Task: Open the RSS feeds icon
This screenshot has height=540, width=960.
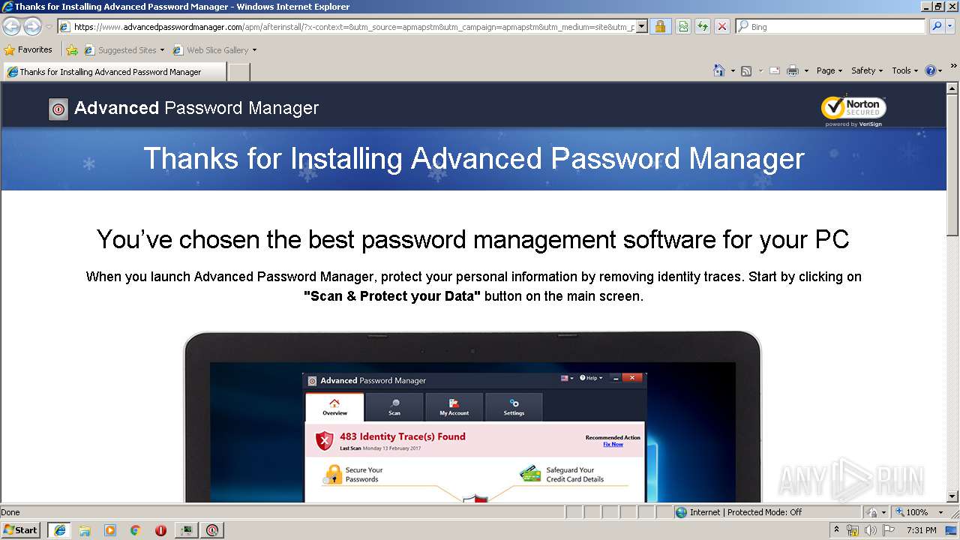Action: 746,70
